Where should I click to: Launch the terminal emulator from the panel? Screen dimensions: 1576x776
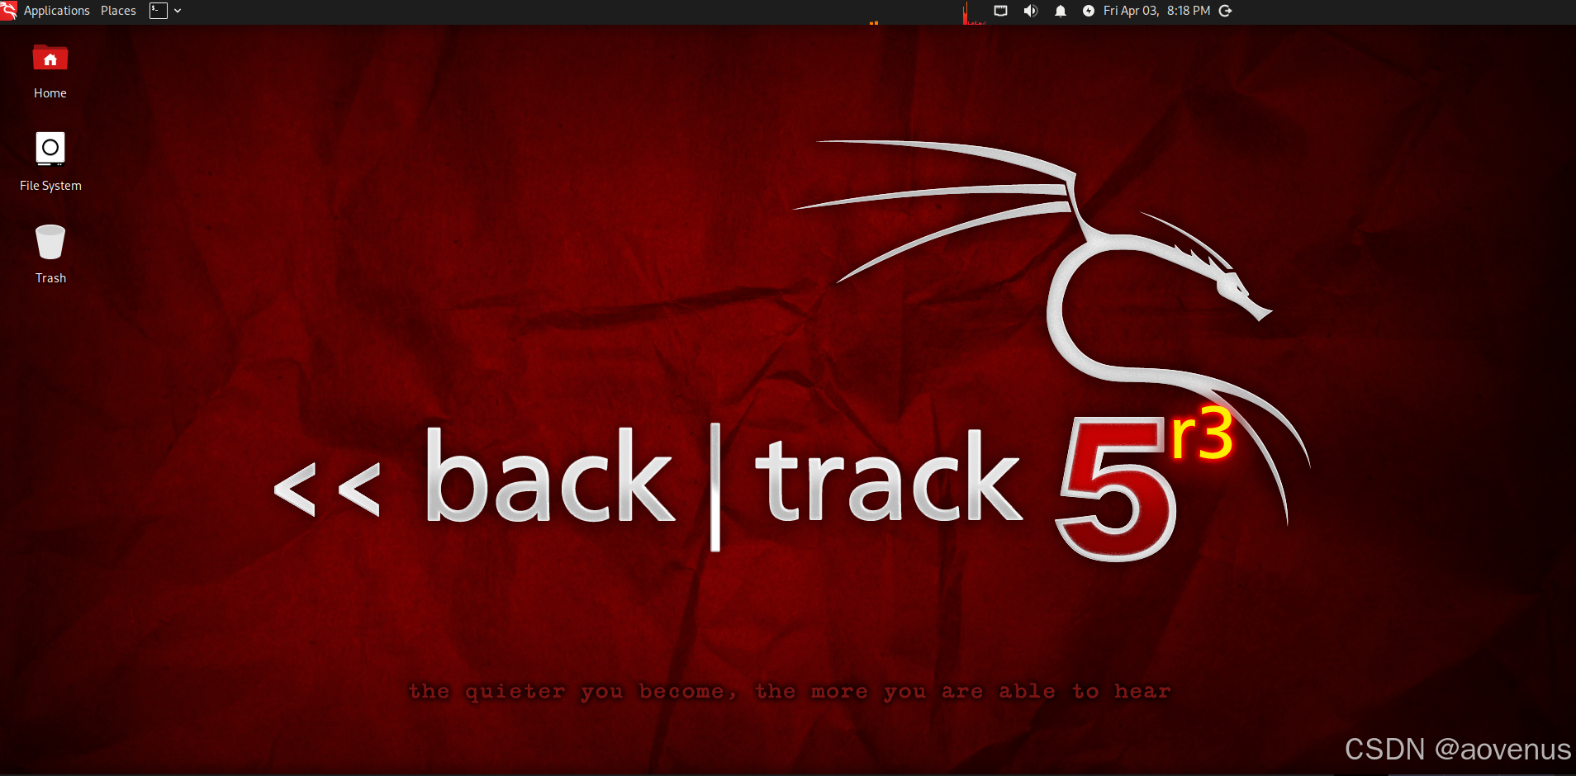159,11
